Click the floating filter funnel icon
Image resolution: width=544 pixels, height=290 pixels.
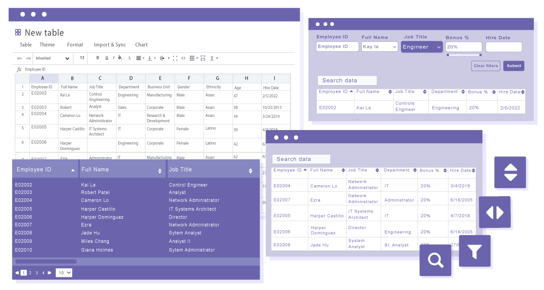coord(475,252)
